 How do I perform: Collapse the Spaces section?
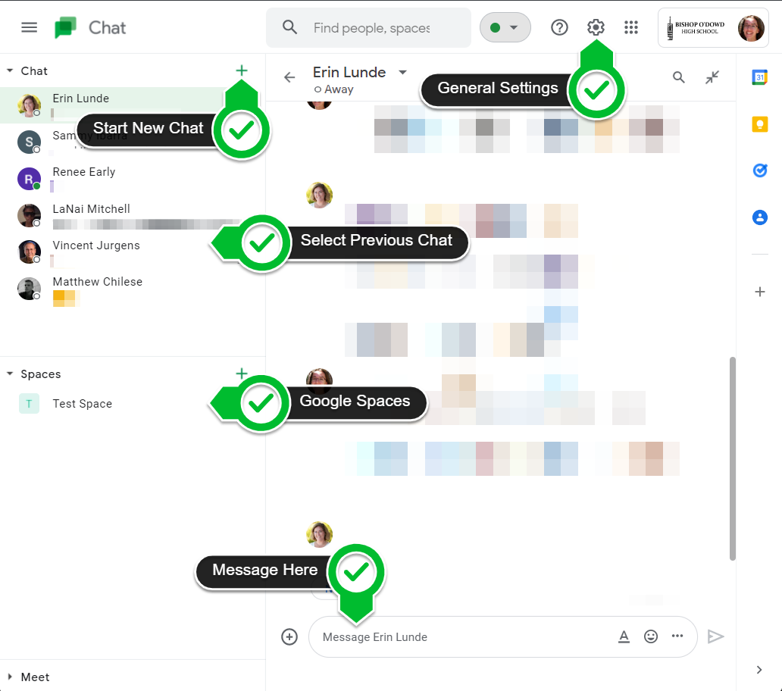tap(10, 374)
